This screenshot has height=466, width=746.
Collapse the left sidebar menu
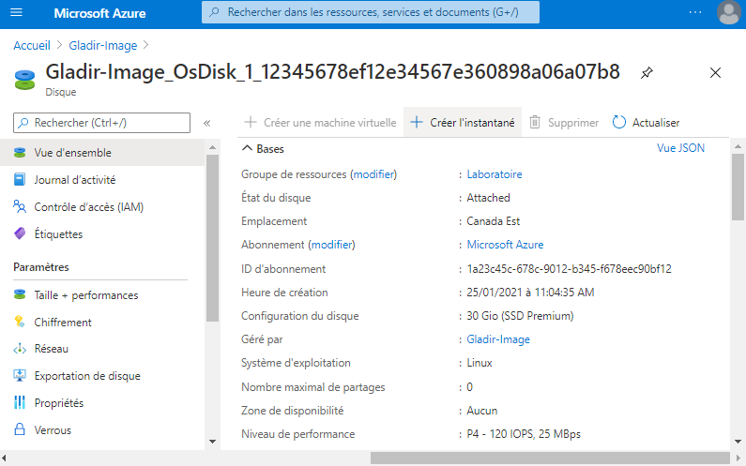pos(206,123)
